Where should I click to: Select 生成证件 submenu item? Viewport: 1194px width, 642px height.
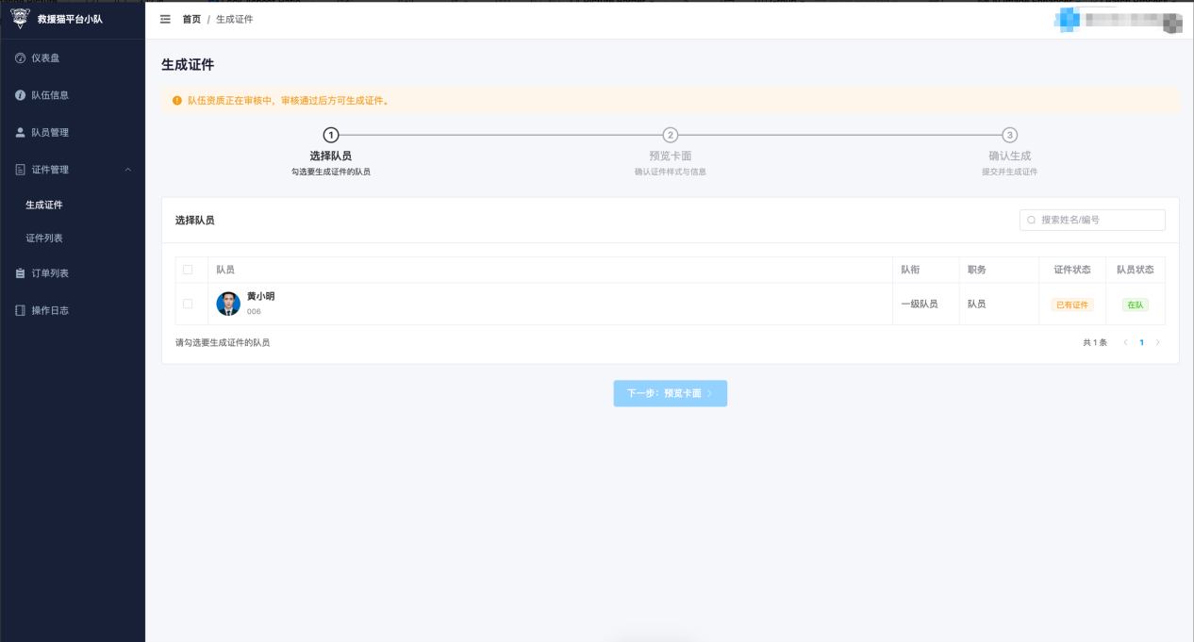coord(44,205)
